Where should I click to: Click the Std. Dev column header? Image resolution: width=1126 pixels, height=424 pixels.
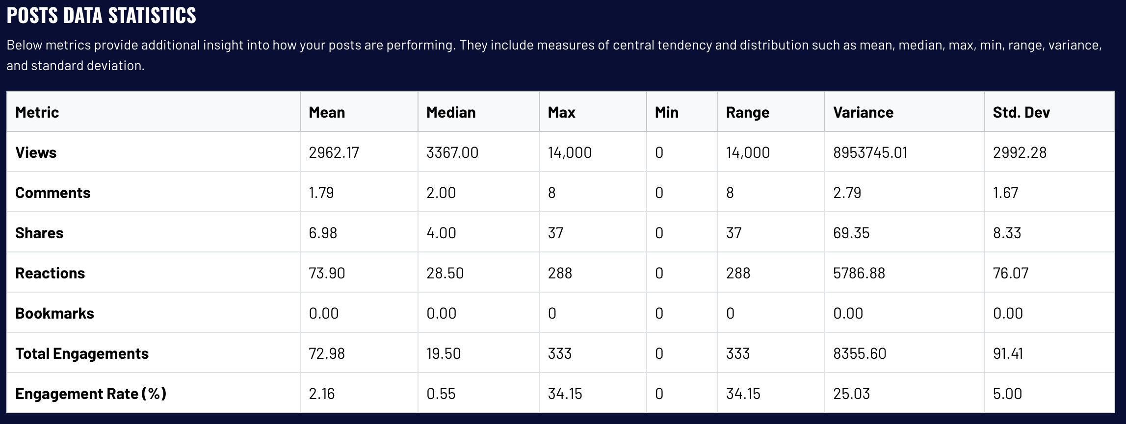tap(1021, 112)
